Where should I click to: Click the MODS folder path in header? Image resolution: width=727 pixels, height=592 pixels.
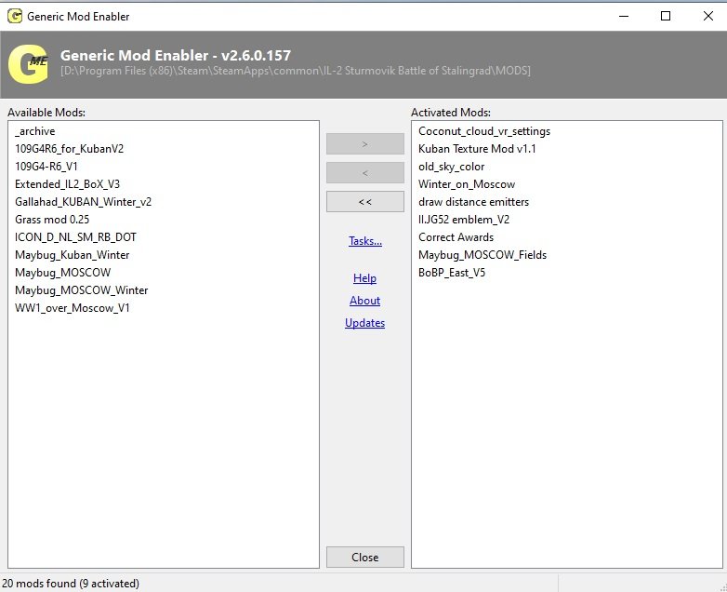pyautogui.click(x=296, y=71)
